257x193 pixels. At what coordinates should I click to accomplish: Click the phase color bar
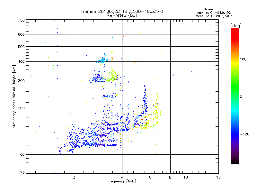tap(235, 96)
